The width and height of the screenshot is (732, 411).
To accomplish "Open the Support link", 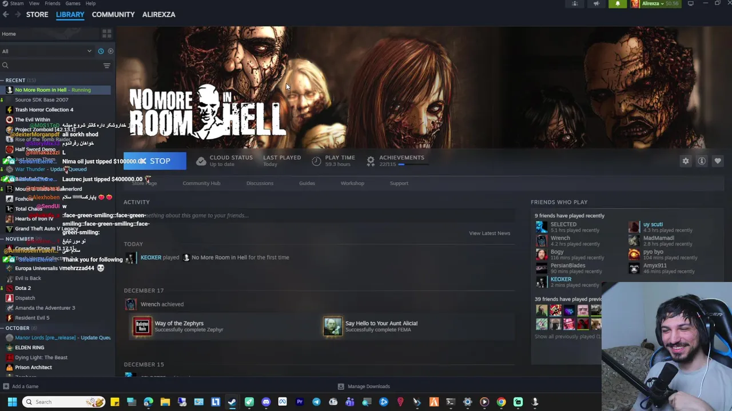I will coord(399,183).
